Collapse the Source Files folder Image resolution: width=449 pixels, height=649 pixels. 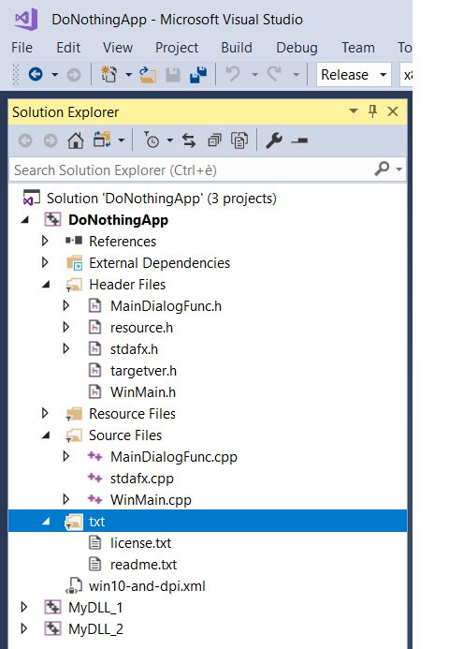pos(46,435)
